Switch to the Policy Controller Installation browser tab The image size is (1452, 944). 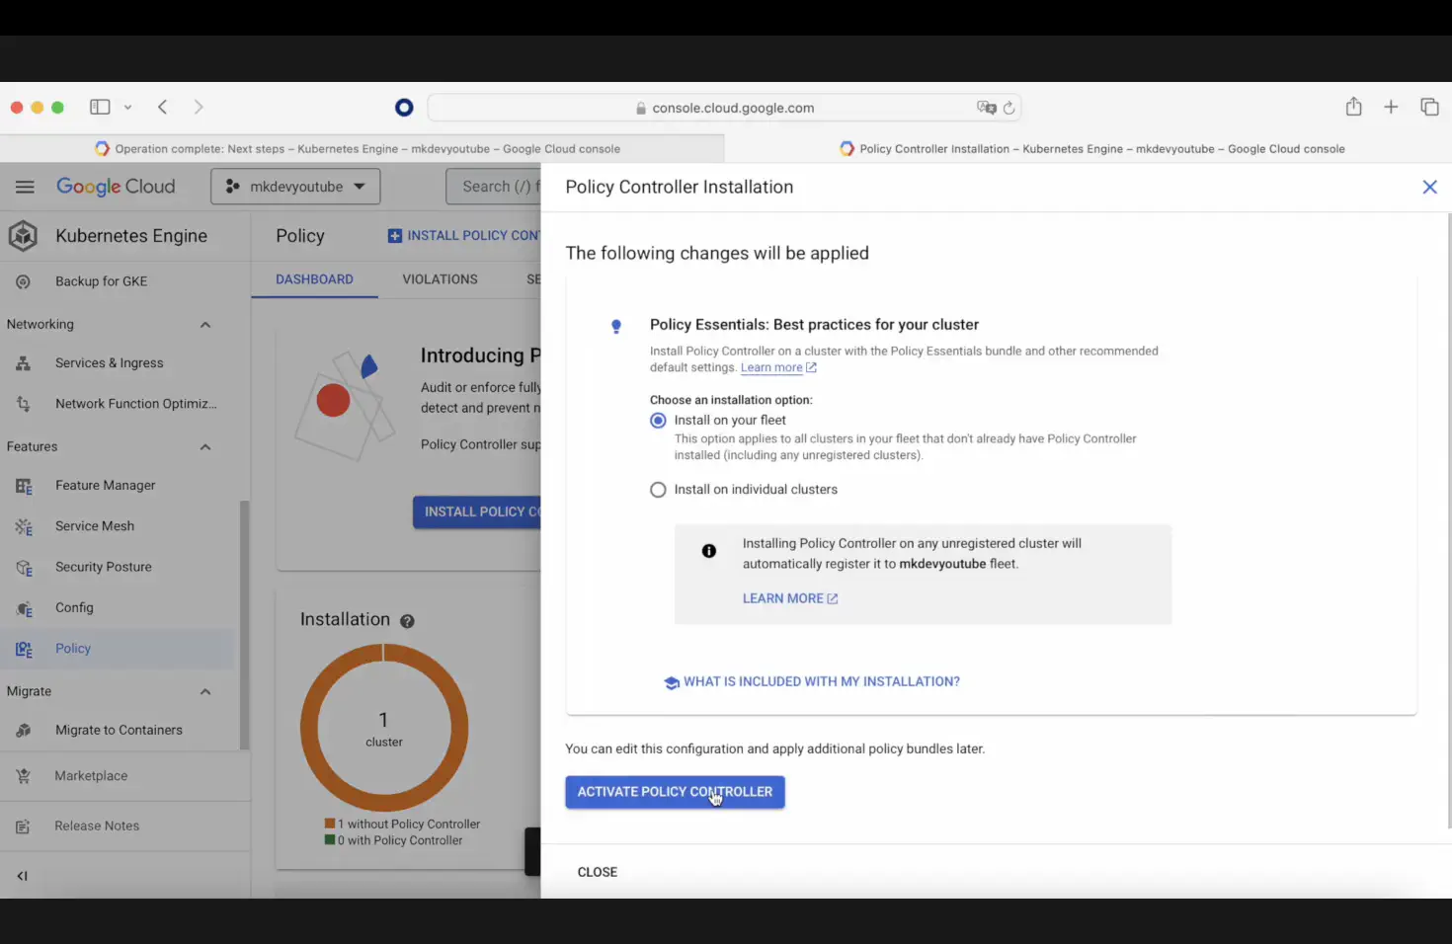(1089, 149)
